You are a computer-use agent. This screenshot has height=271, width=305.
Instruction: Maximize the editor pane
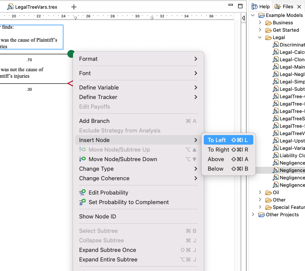click(240, 6)
